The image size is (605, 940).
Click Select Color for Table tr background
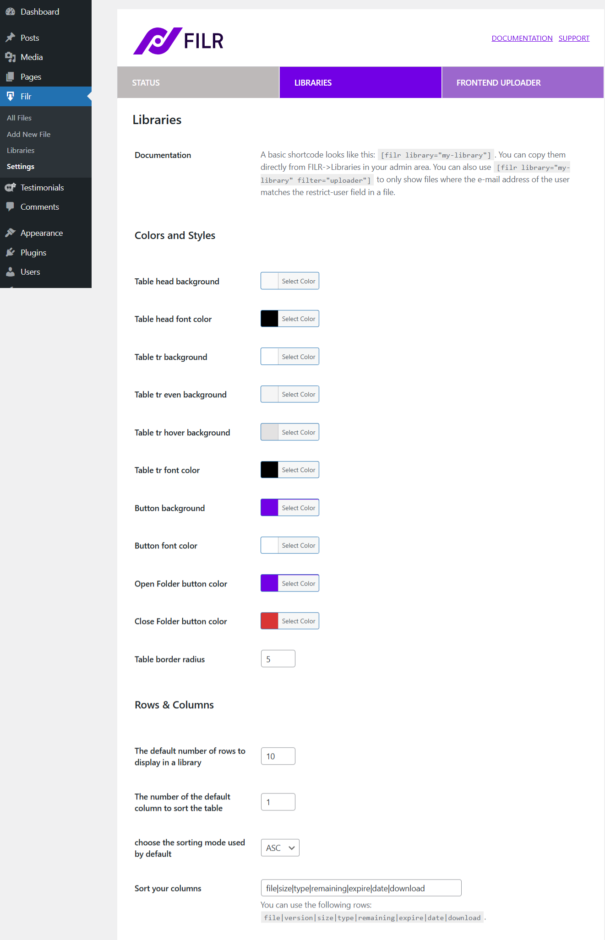pyautogui.click(x=298, y=357)
